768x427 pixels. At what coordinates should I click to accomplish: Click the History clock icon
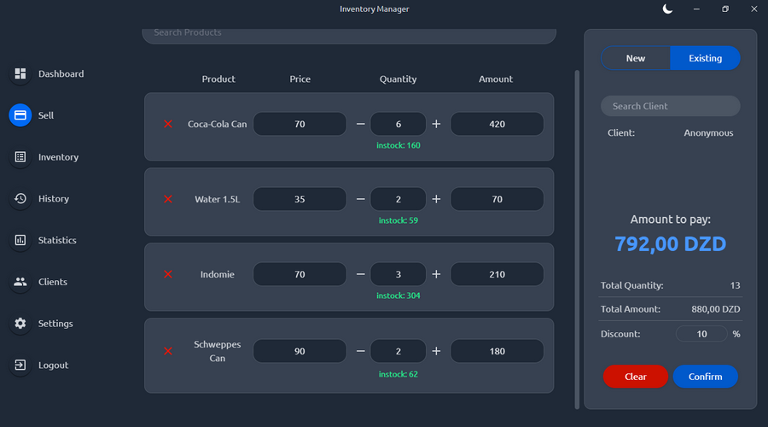coord(20,198)
